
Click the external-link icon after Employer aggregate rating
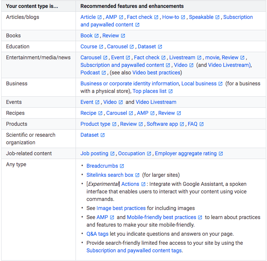coord(221,154)
